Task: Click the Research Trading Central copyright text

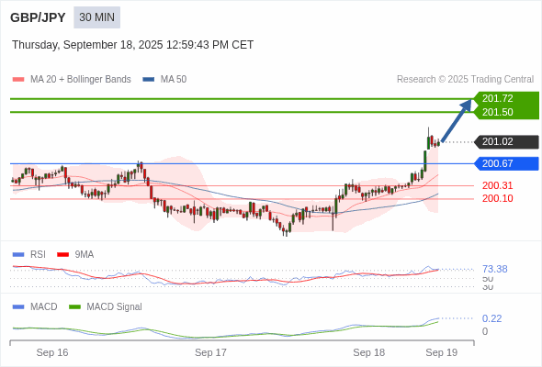Action: point(465,80)
